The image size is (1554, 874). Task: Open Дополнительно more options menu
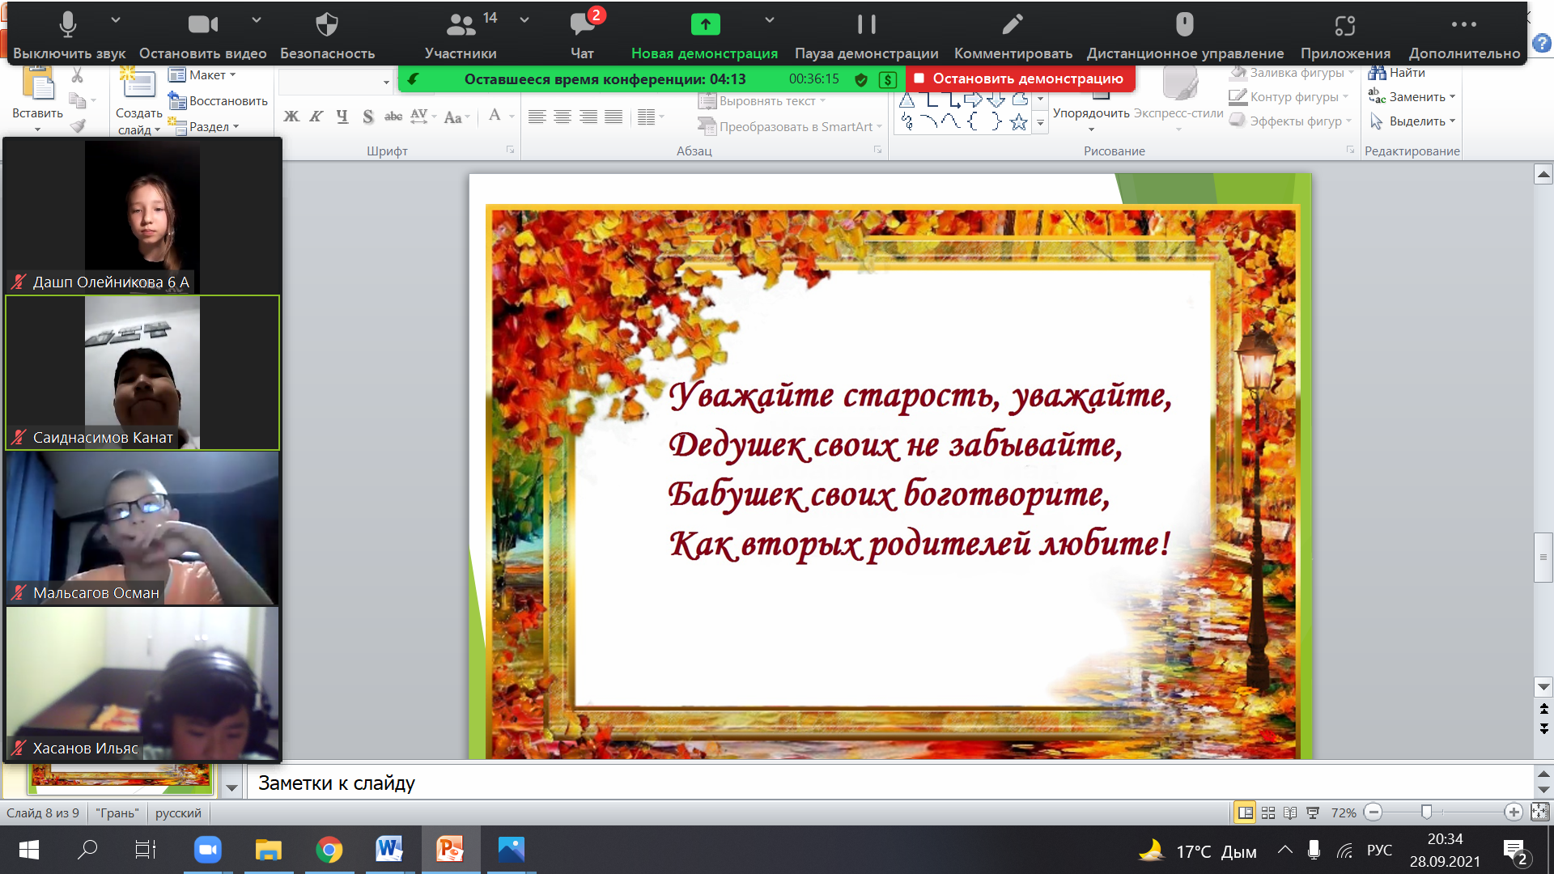pyautogui.click(x=1463, y=34)
